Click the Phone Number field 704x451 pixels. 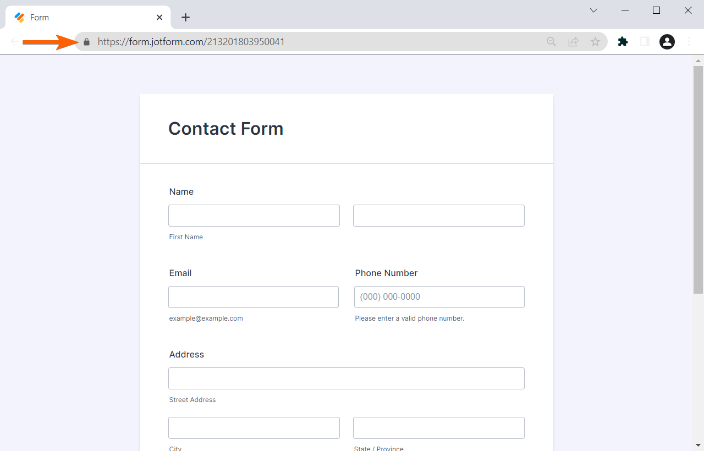tap(439, 297)
